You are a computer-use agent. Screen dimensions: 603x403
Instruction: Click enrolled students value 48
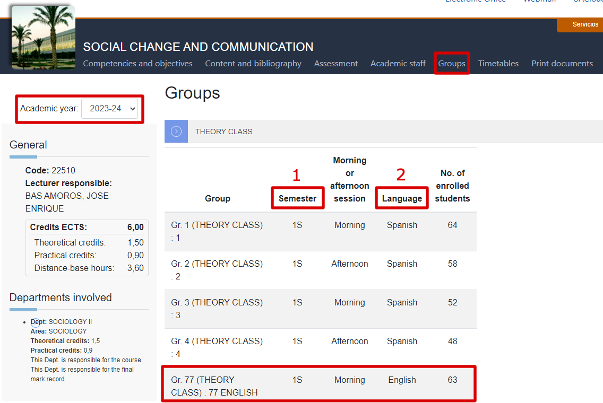(452, 341)
